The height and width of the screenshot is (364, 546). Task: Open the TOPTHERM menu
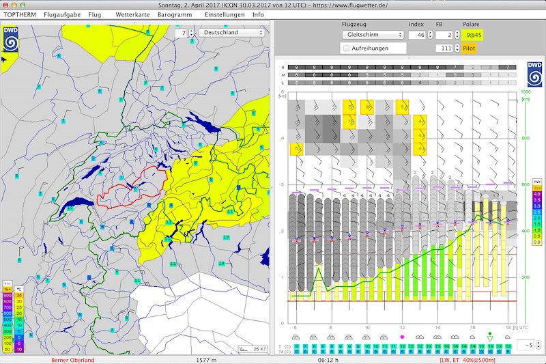[20, 14]
